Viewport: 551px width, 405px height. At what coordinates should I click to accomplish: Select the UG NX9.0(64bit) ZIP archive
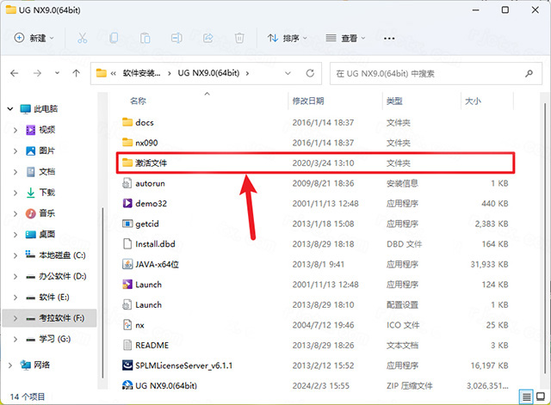[159, 386]
